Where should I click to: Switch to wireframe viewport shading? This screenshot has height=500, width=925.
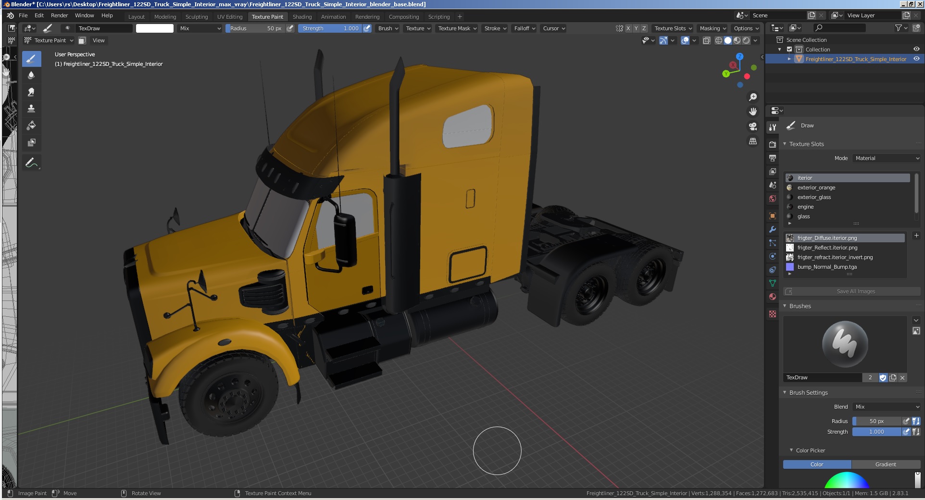click(719, 40)
